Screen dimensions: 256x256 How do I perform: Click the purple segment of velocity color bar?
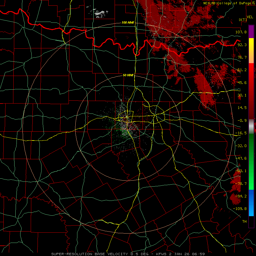251,32
